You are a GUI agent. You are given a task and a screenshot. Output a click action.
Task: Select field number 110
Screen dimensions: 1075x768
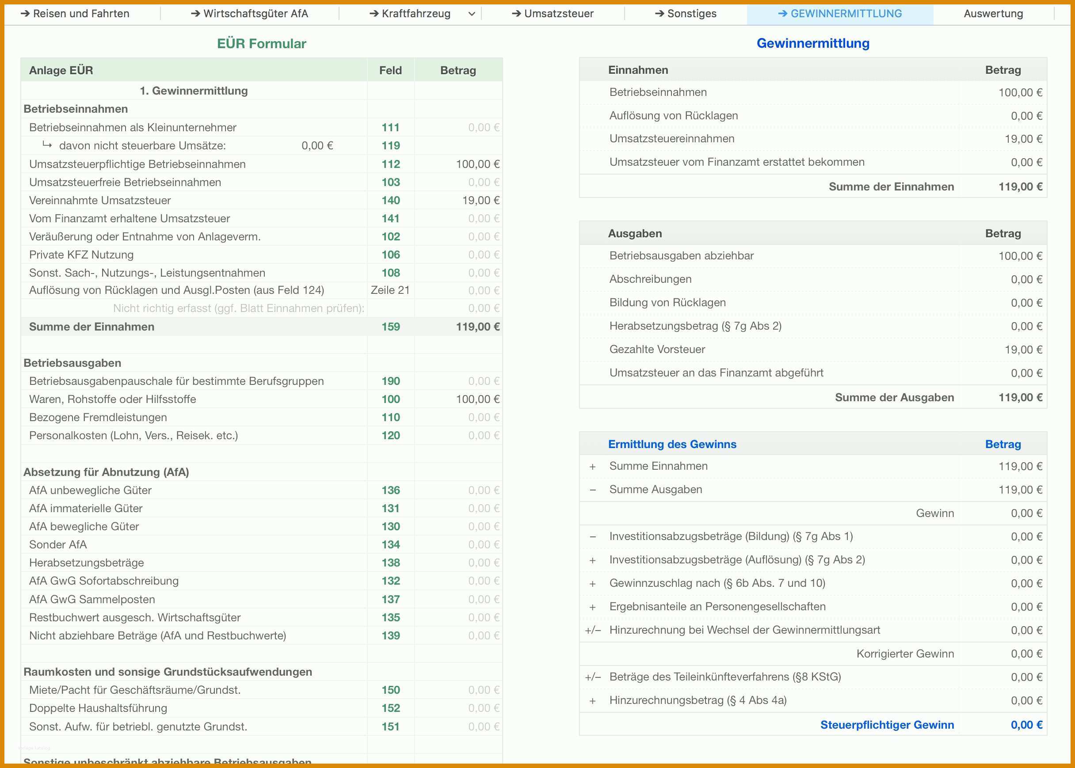391,417
